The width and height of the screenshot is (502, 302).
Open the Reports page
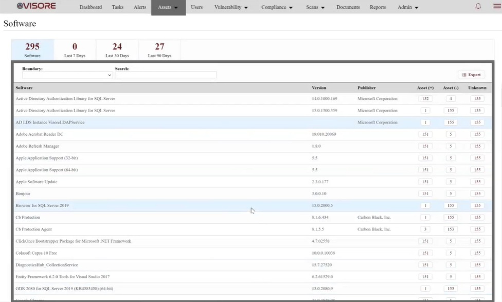[x=378, y=8]
